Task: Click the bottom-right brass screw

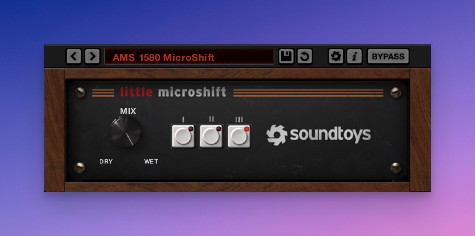Action: pos(395,168)
